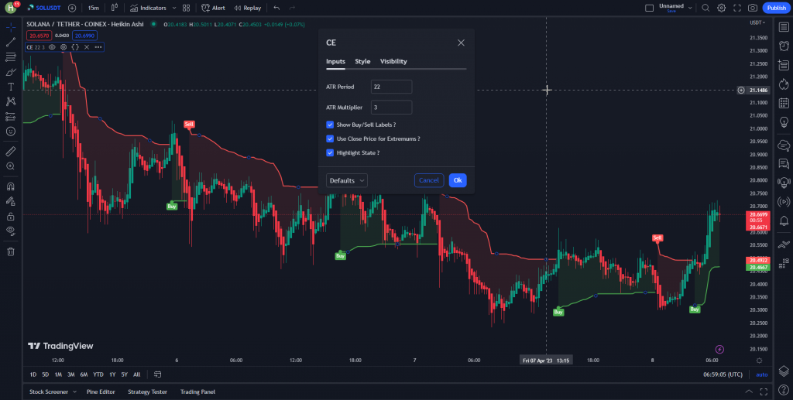Open chart settings gear icon
The height and width of the screenshot is (400, 793).
tap(721, 8)
